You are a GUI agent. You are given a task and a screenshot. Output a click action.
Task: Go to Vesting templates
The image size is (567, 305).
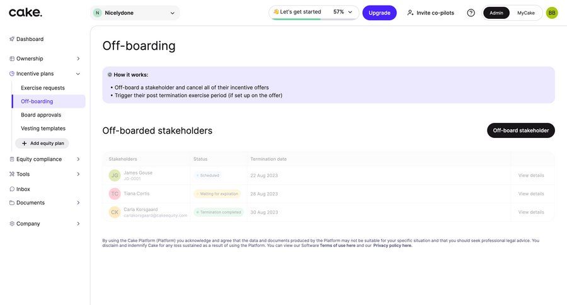click(x=43, y=129)
